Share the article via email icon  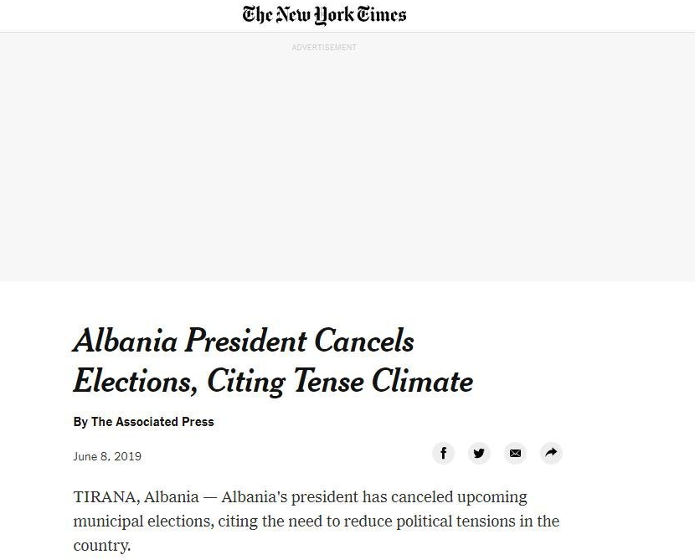click(x=515, y=453)
